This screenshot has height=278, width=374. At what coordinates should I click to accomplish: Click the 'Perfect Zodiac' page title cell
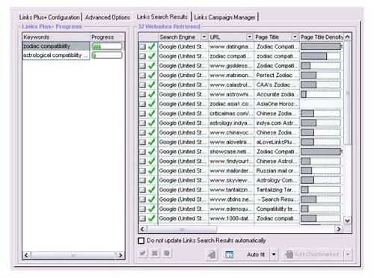tap(277, 75)
